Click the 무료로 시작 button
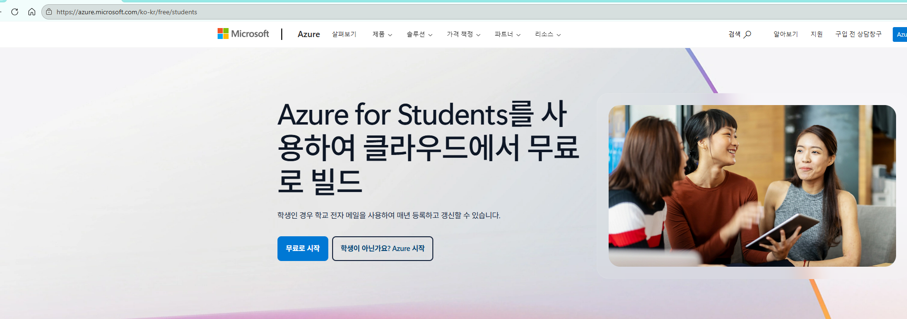This screenshot has height=319, width=907. [x=303, y=249]
